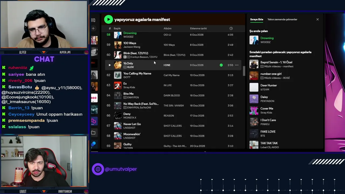Select the Guilty track by TAEMIN
The image size is (345, 194).
click(x=127, y=144)
